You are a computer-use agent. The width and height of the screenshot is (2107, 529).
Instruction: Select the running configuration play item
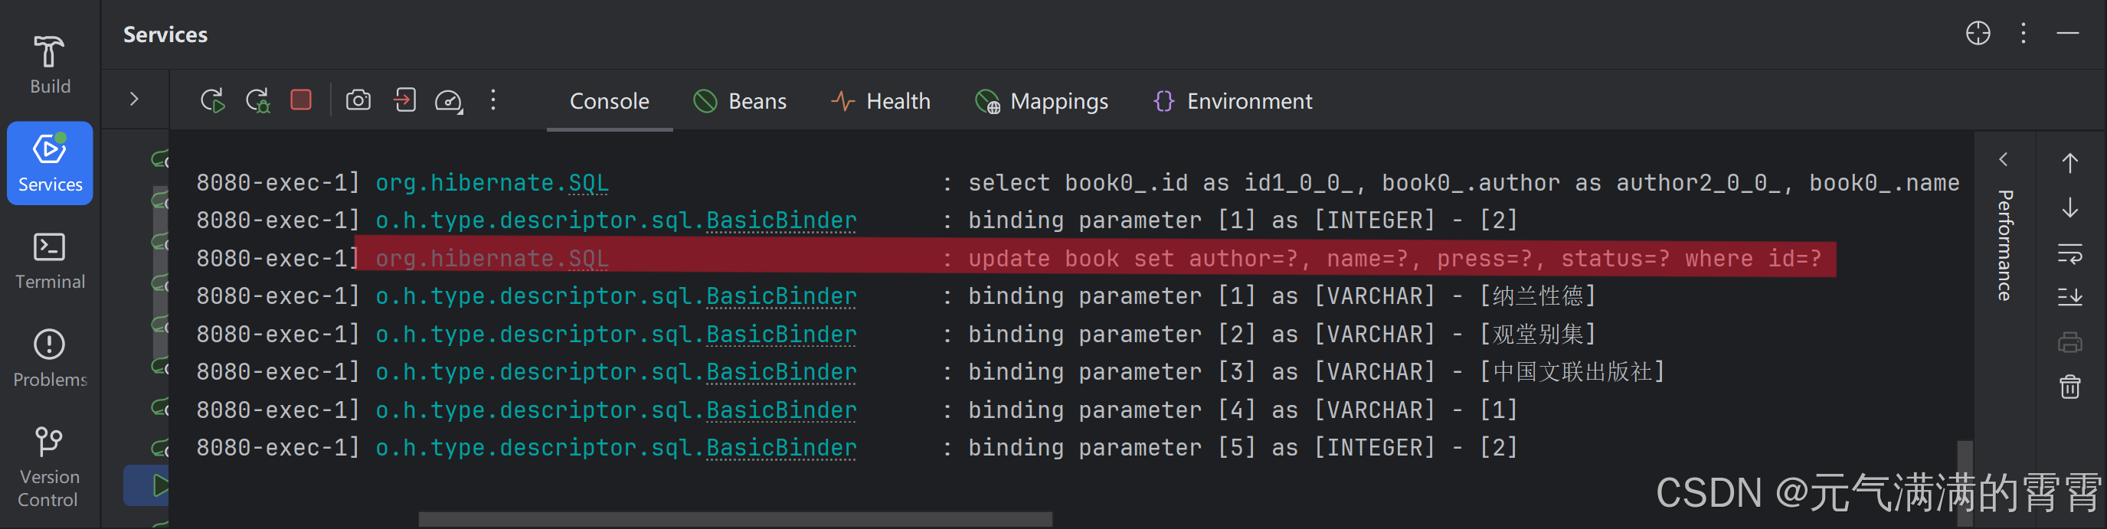pyautogui.click(x=159, y=485)
